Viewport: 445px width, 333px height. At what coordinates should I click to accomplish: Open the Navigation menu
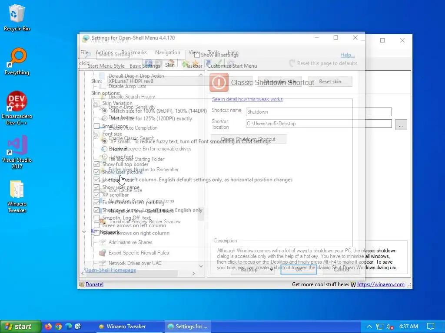click(x=167, y=52)
